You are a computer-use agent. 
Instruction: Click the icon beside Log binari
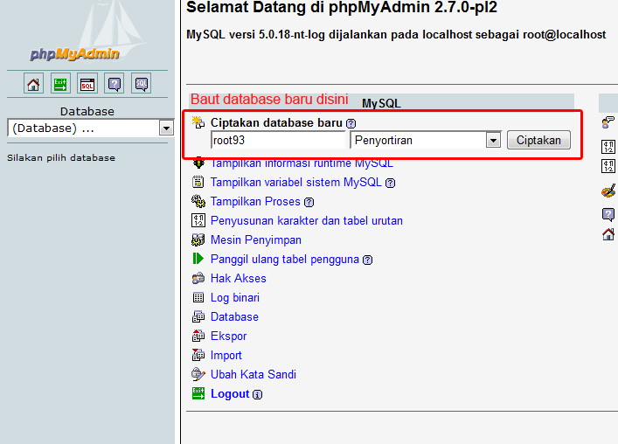coord(198,297)
